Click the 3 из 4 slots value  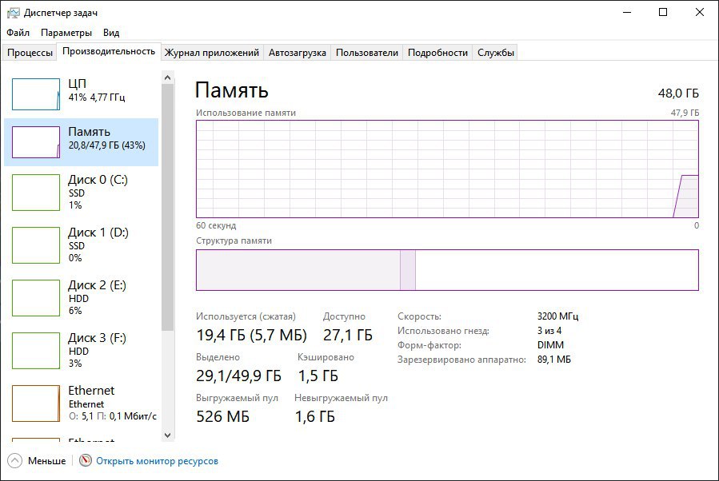[x=549, y=331]
